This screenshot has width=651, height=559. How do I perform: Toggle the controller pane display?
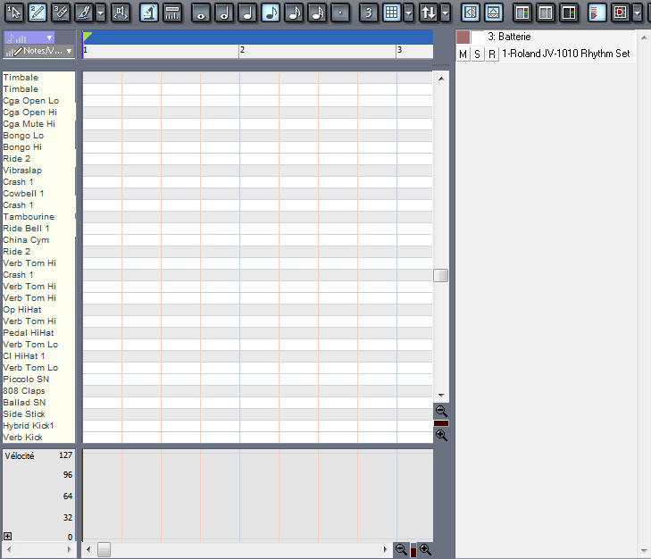coord(494,13)
